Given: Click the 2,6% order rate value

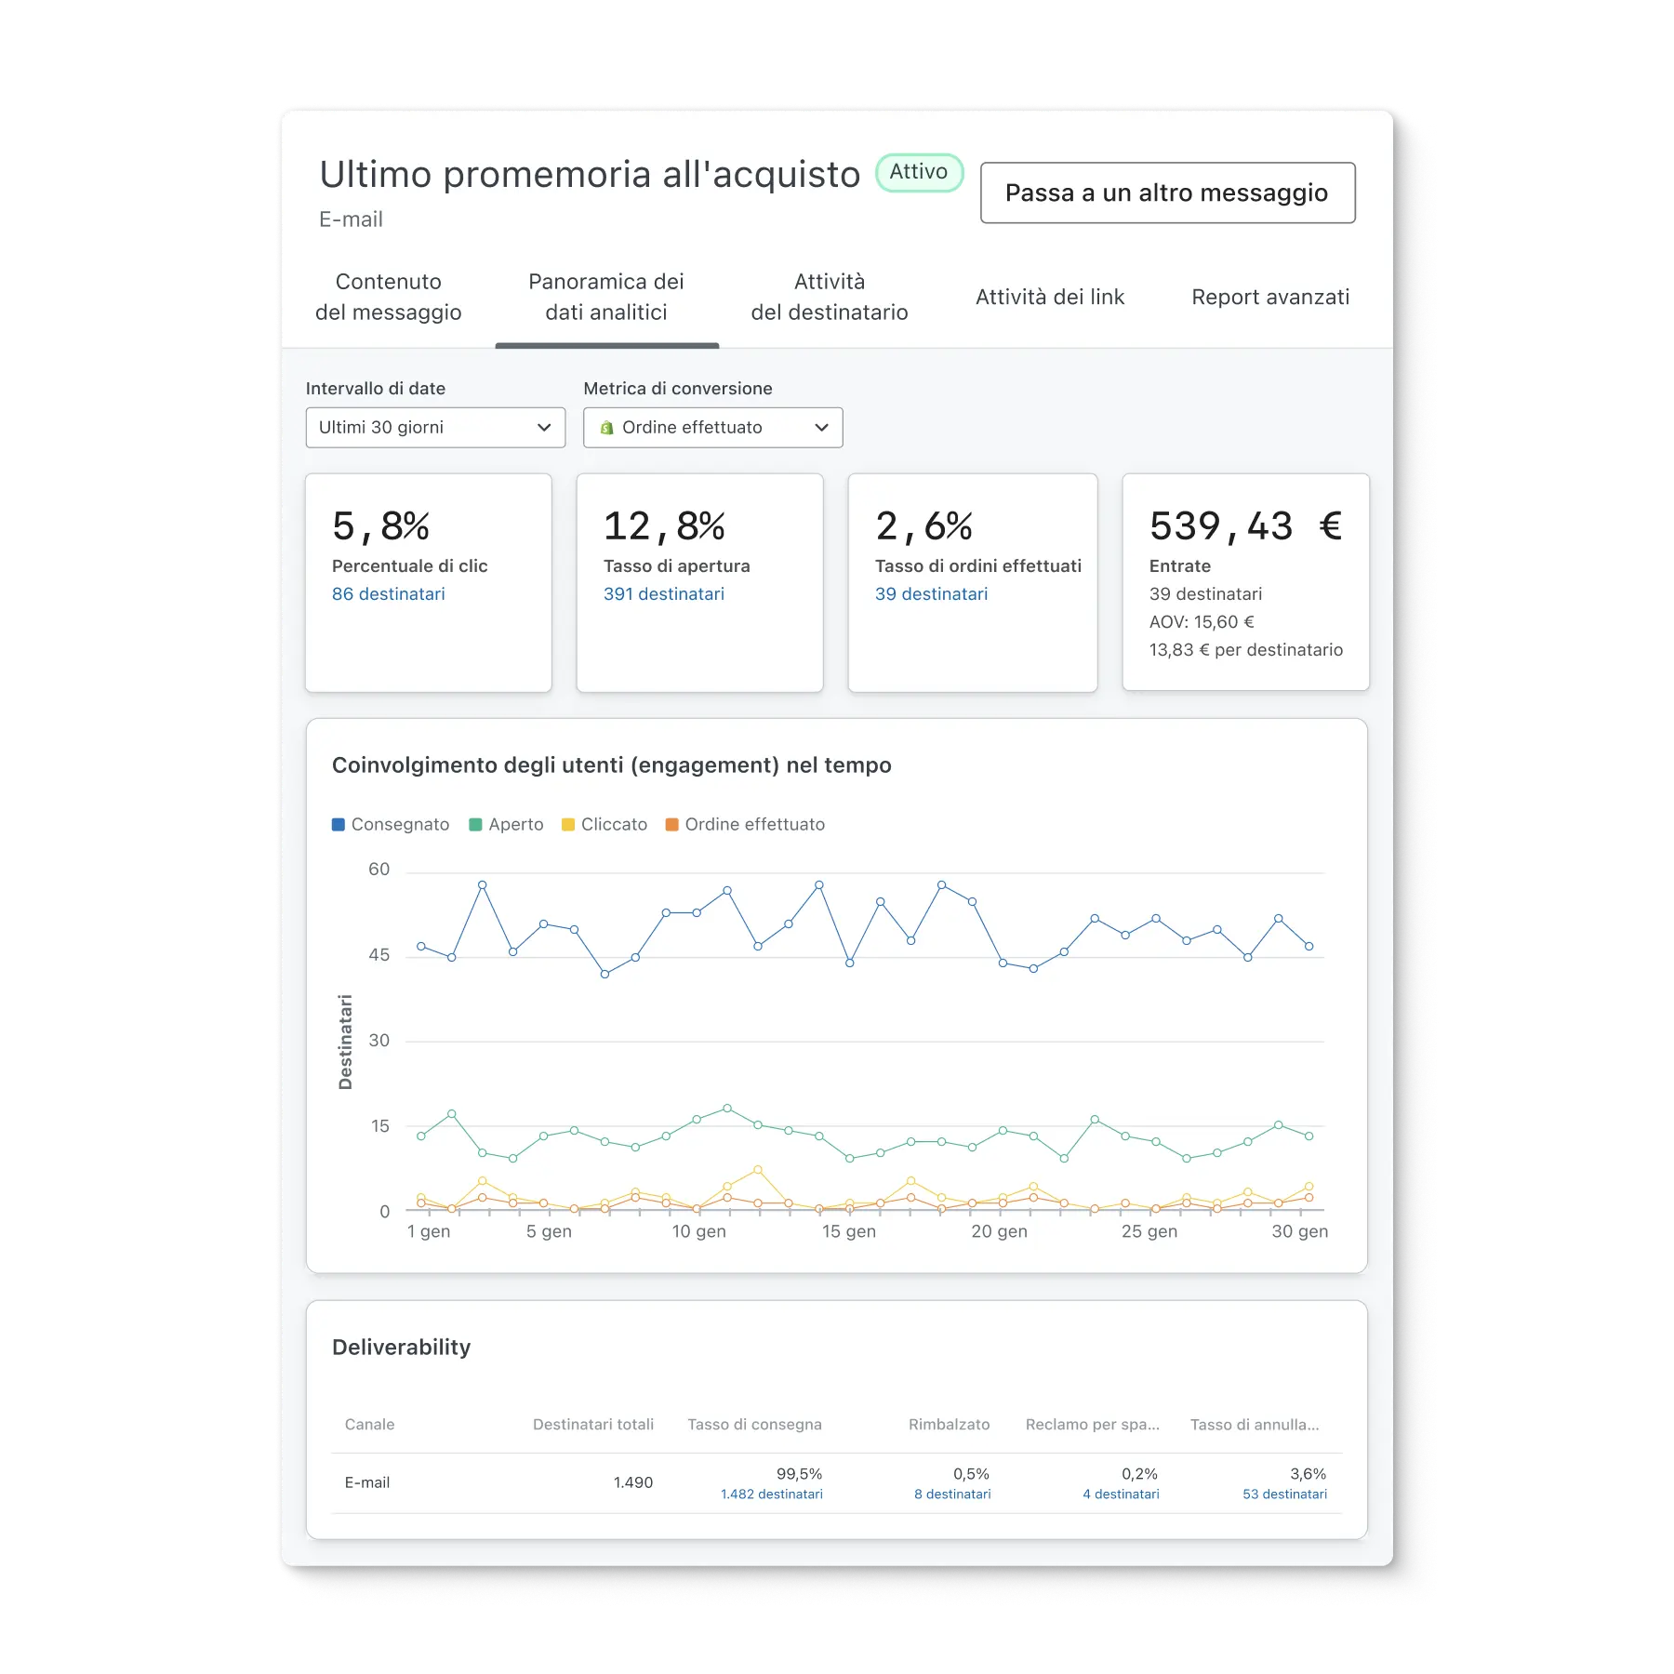Looking at the screenshot, I should click(x=923, y=526).
